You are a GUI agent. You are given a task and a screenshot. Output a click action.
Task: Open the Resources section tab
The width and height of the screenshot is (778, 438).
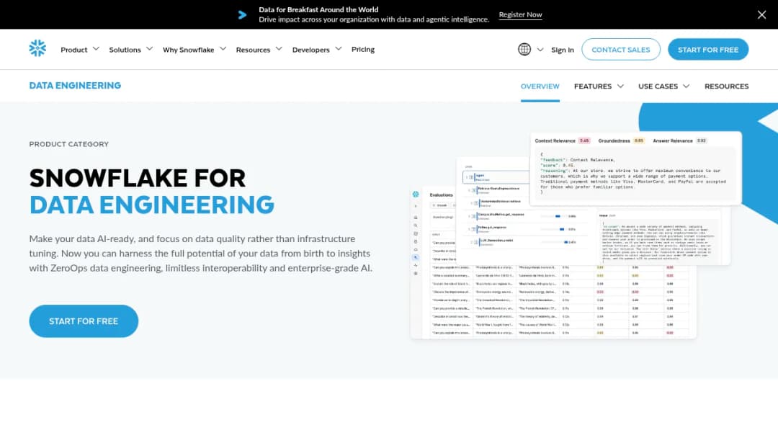[x=726, y=86]
